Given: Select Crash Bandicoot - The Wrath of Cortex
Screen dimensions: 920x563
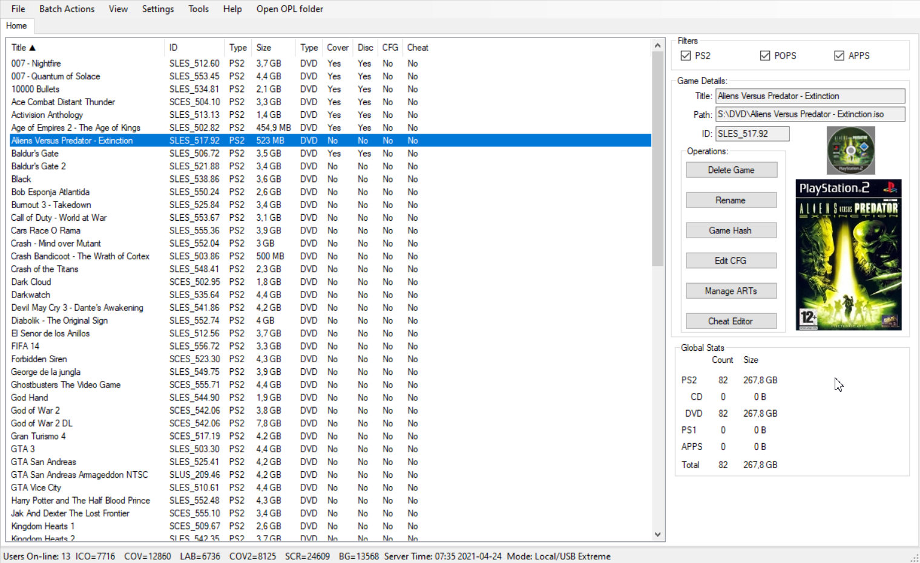Looking at the screenshot, I should (330, 256).
